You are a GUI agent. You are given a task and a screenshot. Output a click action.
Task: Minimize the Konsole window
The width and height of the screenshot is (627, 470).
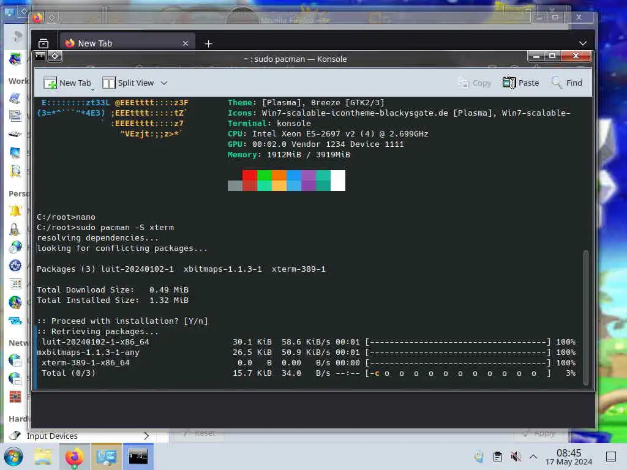[536, 56]
